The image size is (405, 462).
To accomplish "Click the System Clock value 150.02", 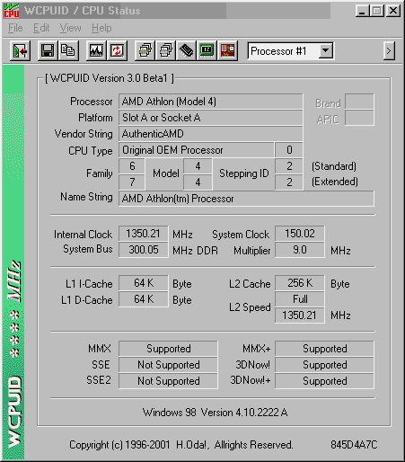I will [300, 234].
